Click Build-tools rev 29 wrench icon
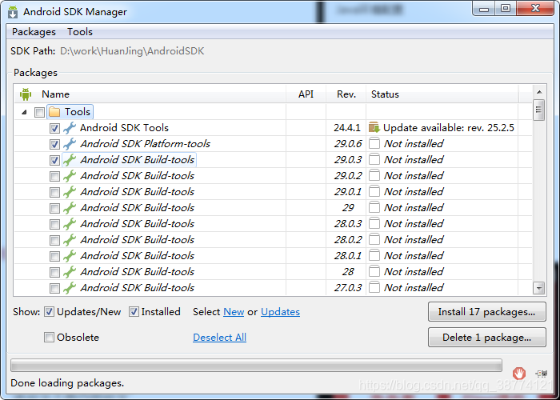Image resolution: width=560 pixels, height=400 pixels. 70,208
